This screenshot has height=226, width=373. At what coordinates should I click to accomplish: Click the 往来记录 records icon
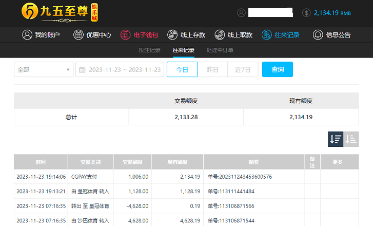pos(267,35)
